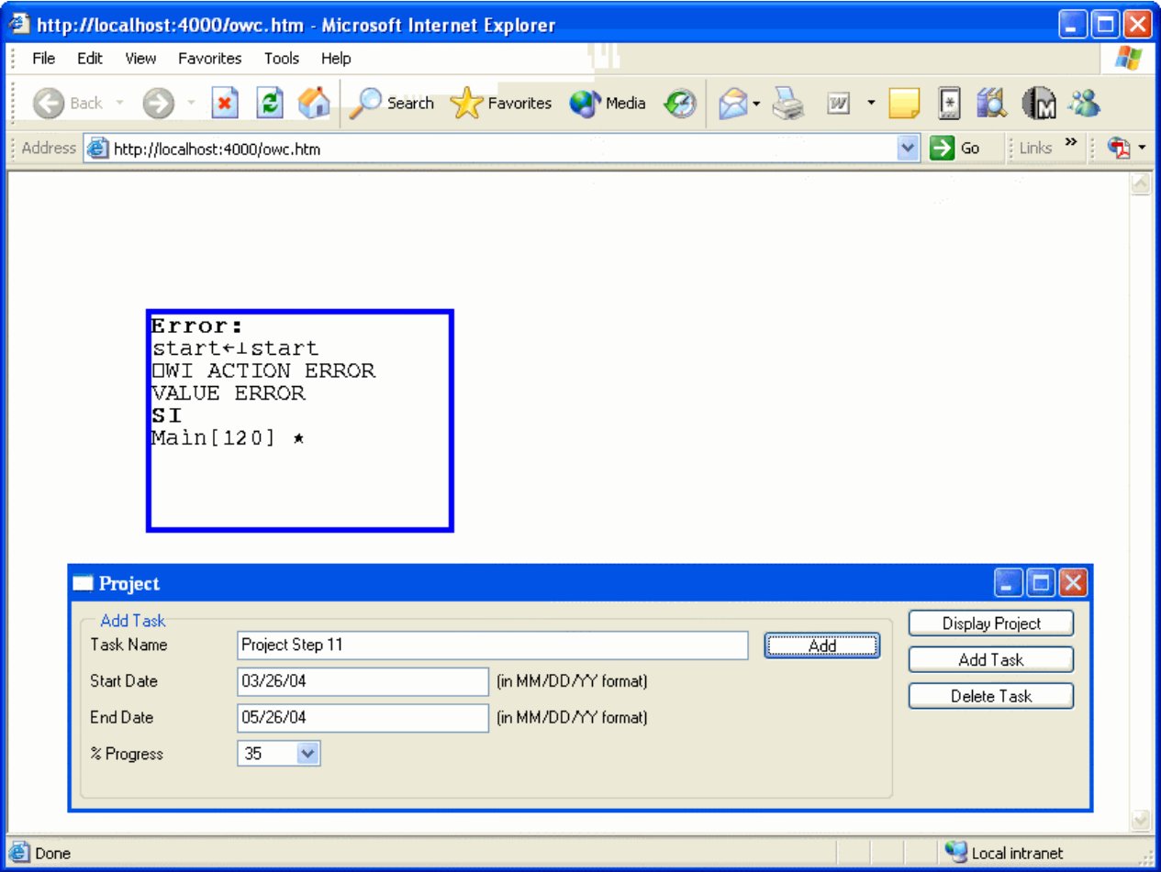Open the Tools menu
This screenshot has width=1161, height=872.
coord(282,58)
